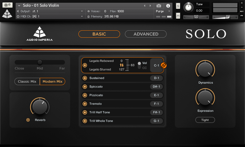The image size is (245, 147).
Task: Go to previous instrument with left arrow
Action: pos(145,6)
